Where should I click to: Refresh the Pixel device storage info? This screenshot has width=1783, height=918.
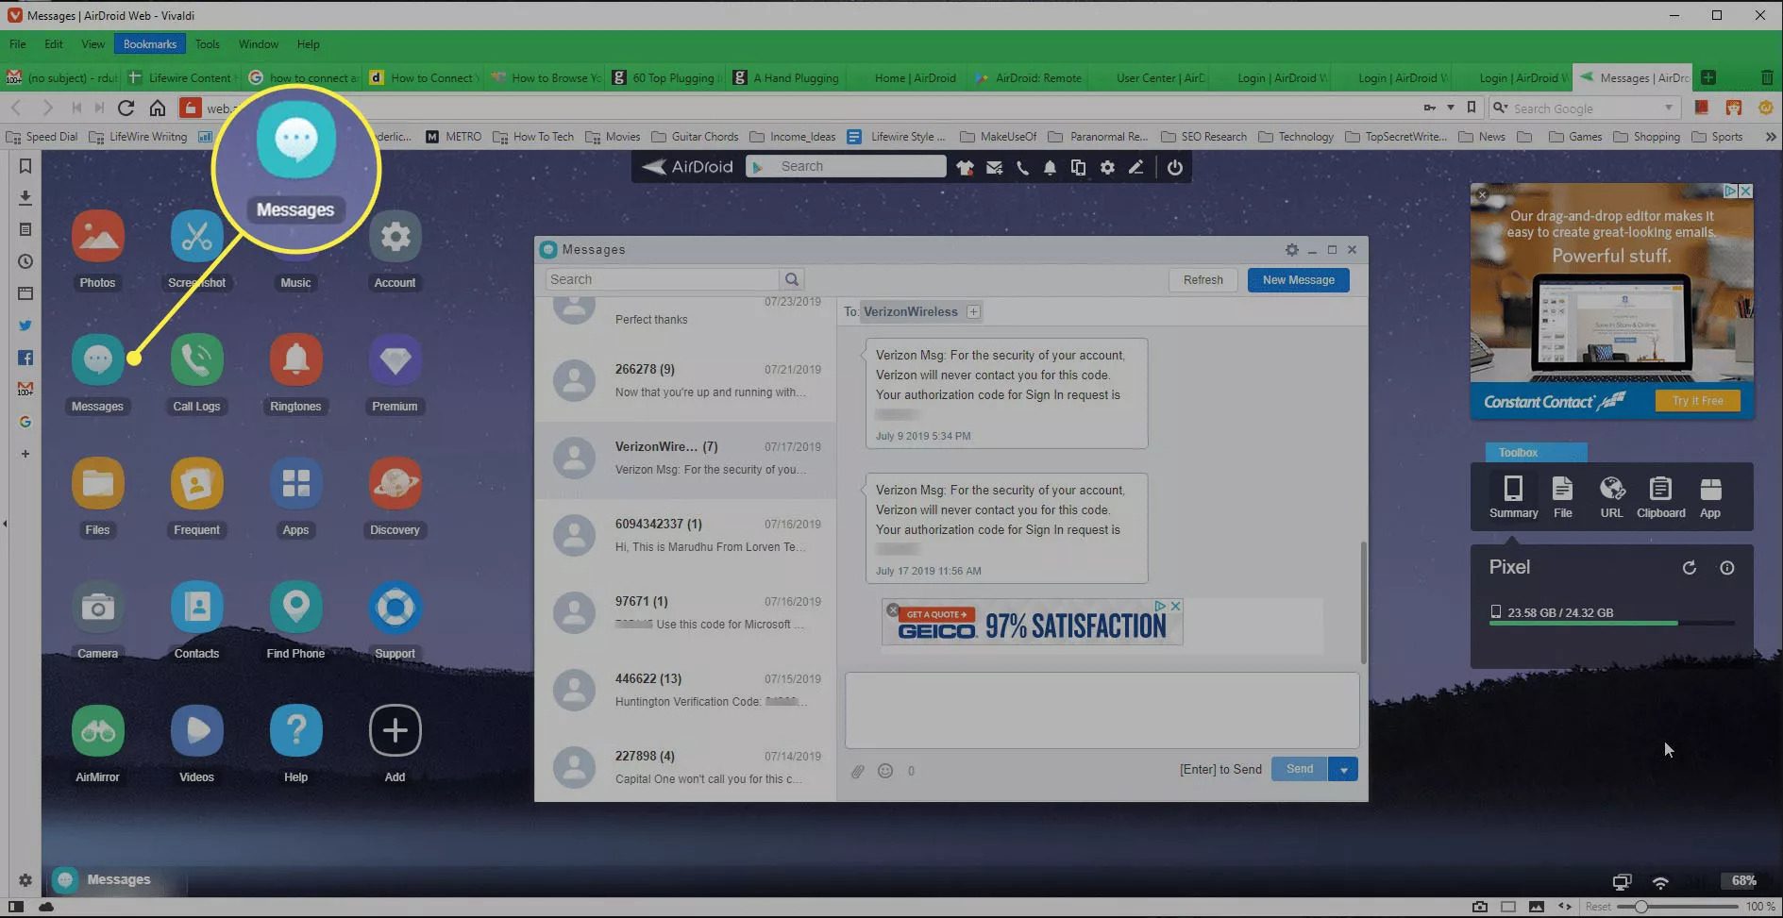(x=1690, y=568)
